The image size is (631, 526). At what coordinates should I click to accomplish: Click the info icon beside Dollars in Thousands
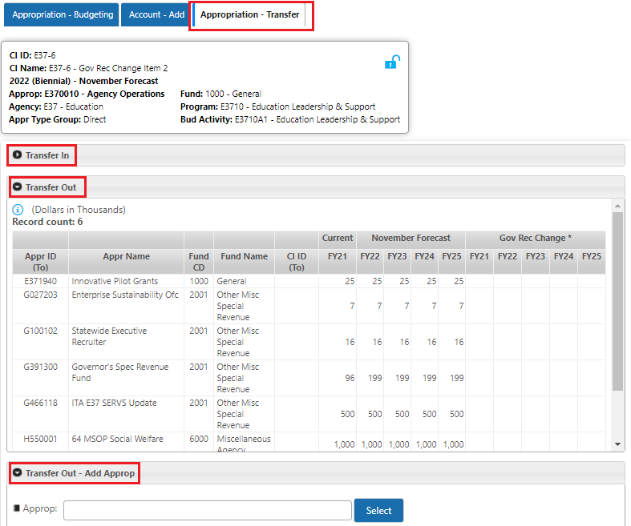tap(18, 210)
